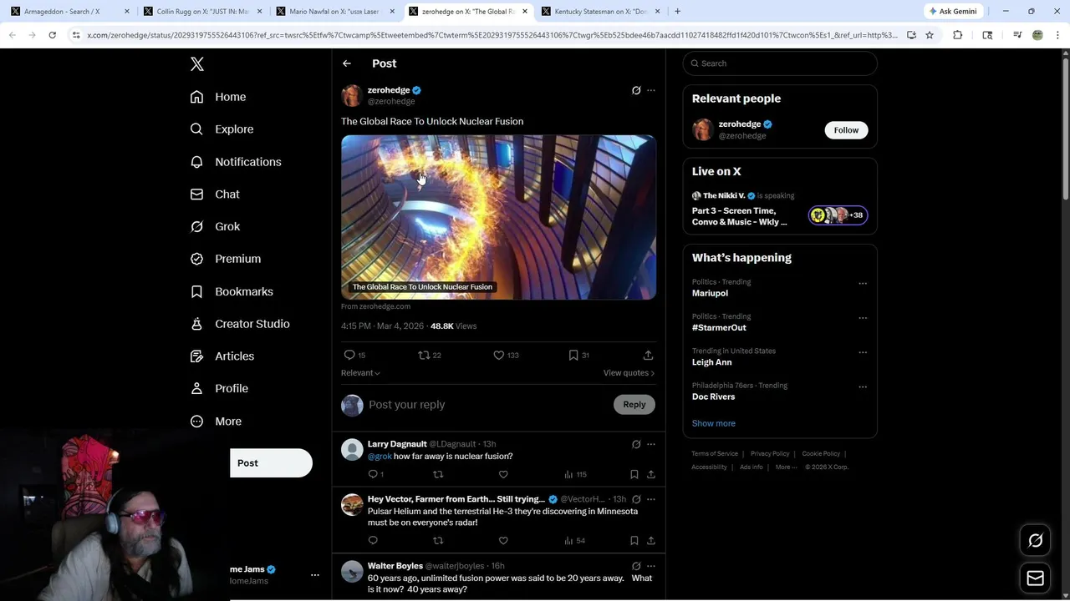The width and height of the screenshot is (1070, 601).
Task: Click the back arrow next to Post
Action: [x=347, y=63]
